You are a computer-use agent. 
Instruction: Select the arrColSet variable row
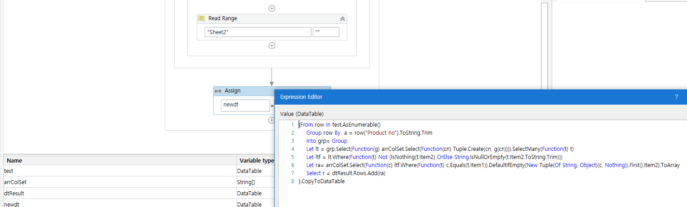coord(139,182)
